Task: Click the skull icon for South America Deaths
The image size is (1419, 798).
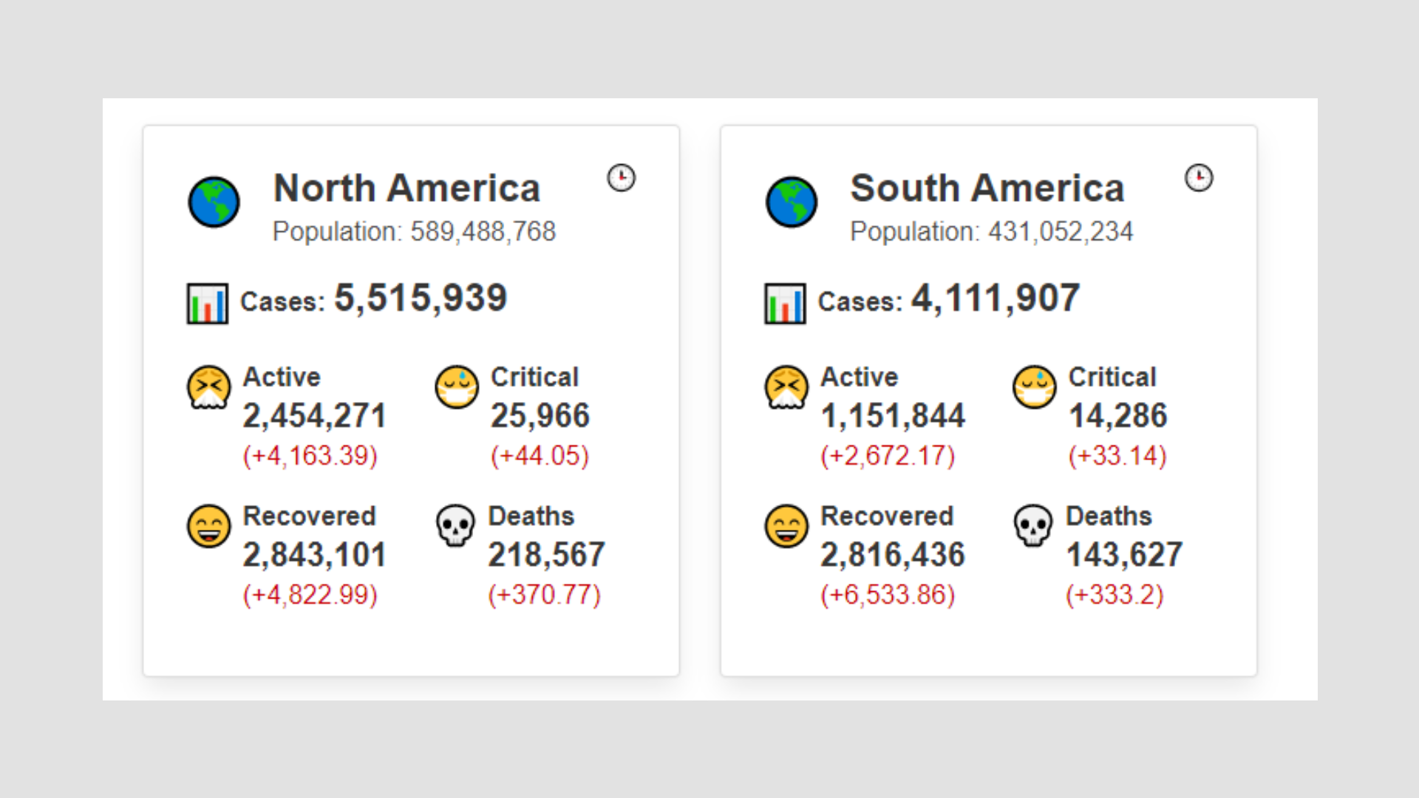Action: pyautogui.click(x=1033, y=526)
